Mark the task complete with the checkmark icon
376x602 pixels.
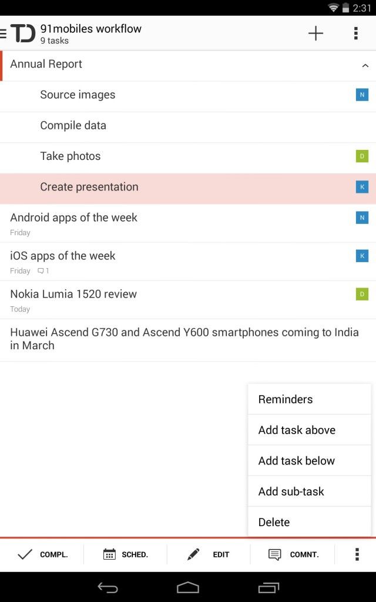(25, 554)
